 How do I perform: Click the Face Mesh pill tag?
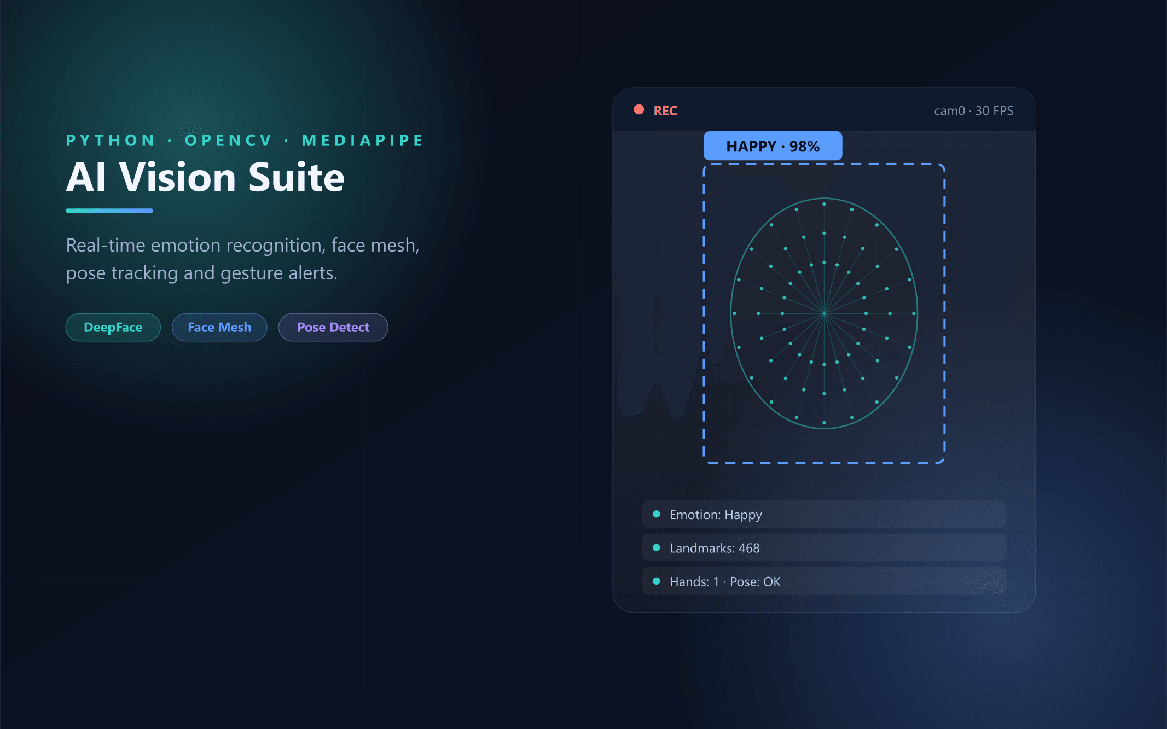click(x=219, y=327)
